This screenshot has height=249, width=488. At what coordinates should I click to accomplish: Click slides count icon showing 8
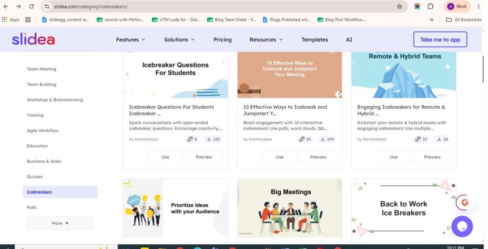pos(192,139)
